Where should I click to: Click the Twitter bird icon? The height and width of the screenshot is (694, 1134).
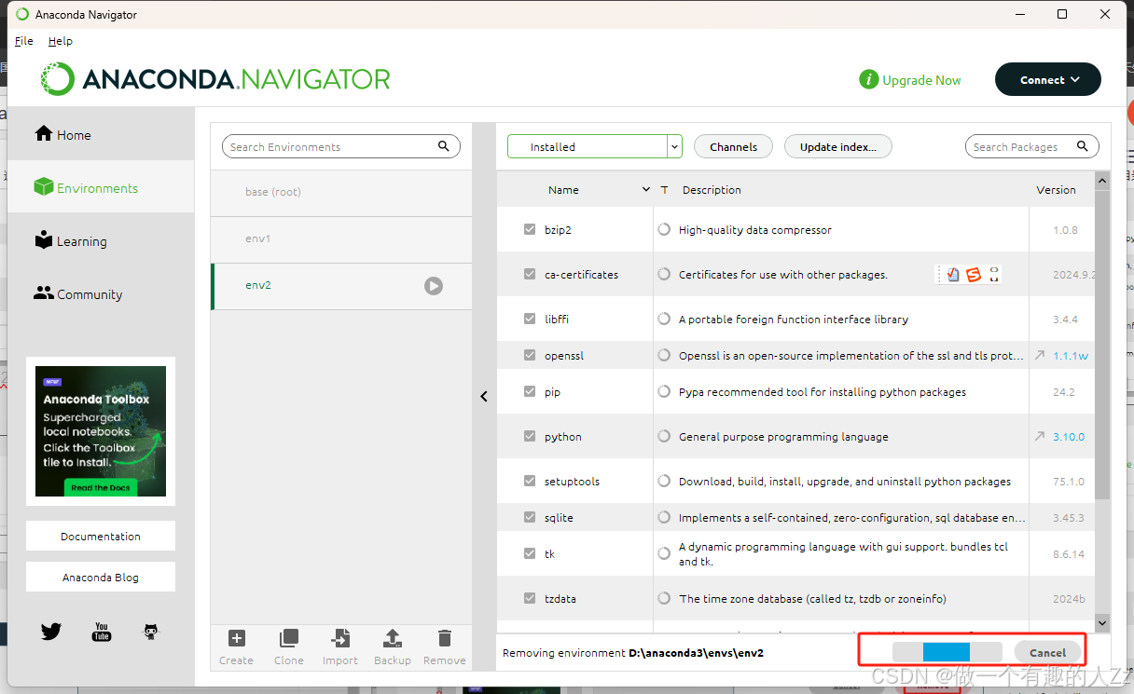[51, 632]
